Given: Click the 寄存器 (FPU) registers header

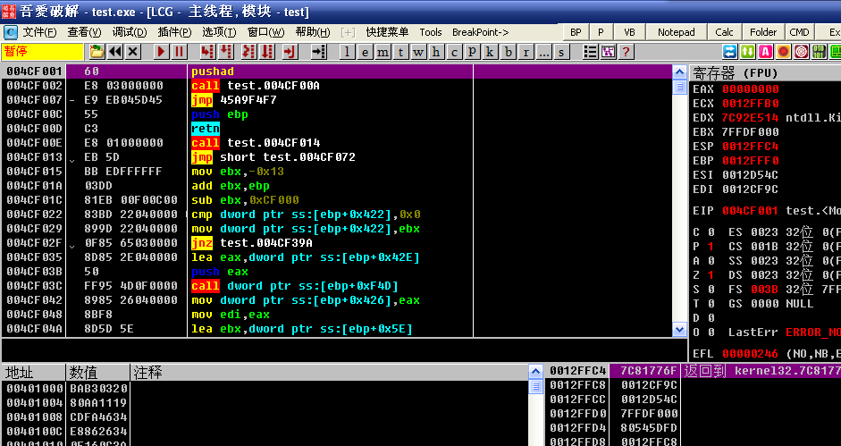Looking at the screenshot, I should 767,72.
